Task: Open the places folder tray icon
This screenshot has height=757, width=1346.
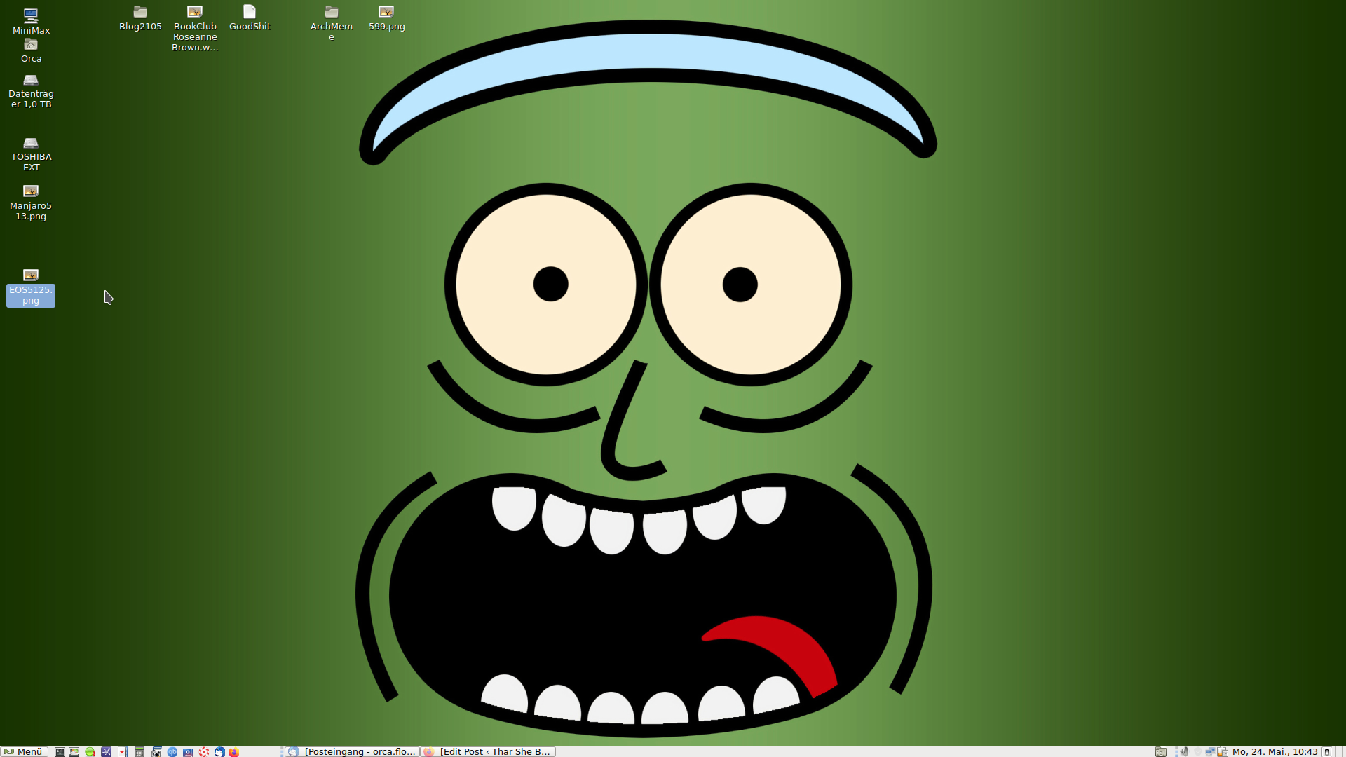Action: pyautogui.click(x=1161, y=751)
